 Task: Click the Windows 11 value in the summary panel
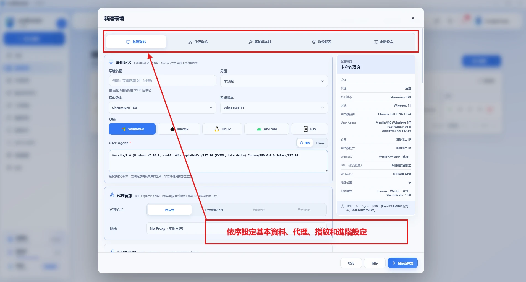coord(402,105)
